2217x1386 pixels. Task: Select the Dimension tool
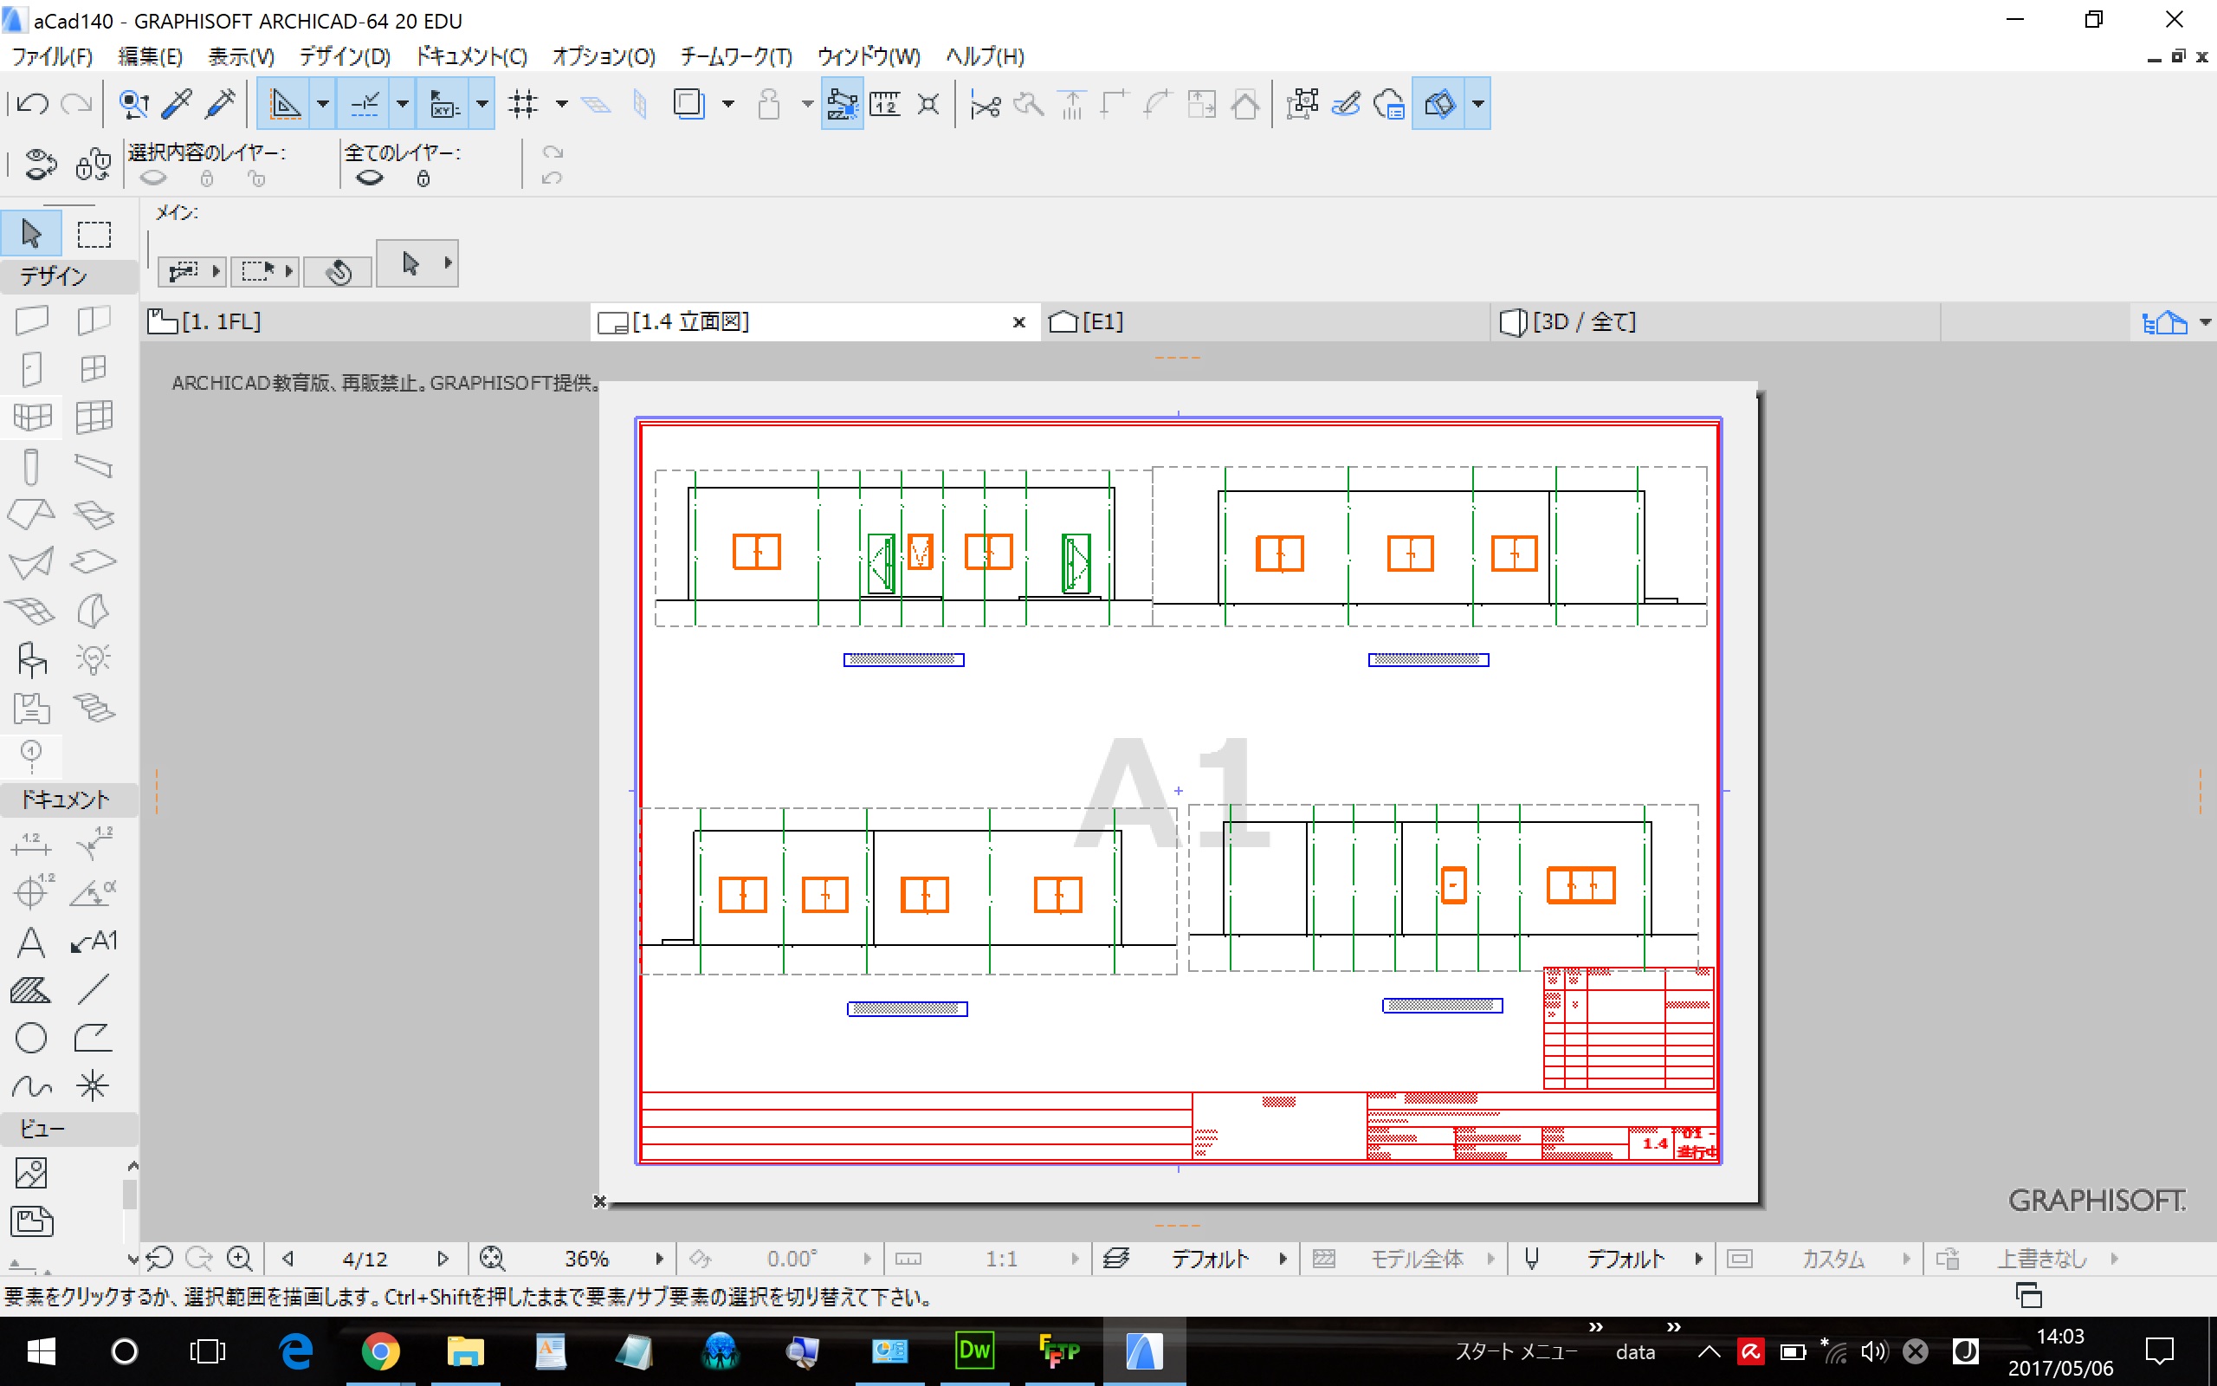coord(31,844)
